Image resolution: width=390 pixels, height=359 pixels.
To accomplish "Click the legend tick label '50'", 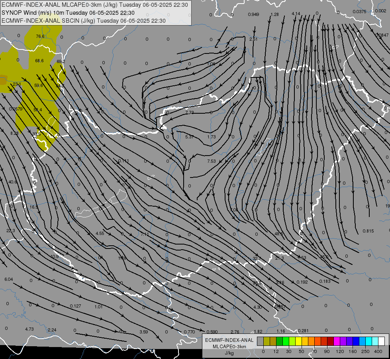I will (302, 351).
